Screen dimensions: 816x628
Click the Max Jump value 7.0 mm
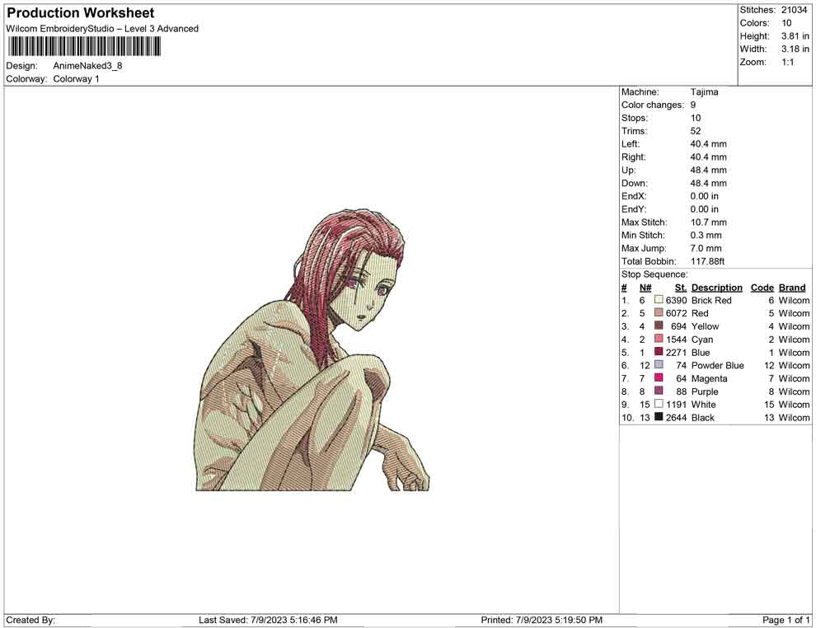pyautogui.click(x=706, y=248)
